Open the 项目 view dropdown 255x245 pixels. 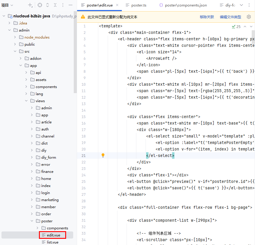(x=7, y=5)
